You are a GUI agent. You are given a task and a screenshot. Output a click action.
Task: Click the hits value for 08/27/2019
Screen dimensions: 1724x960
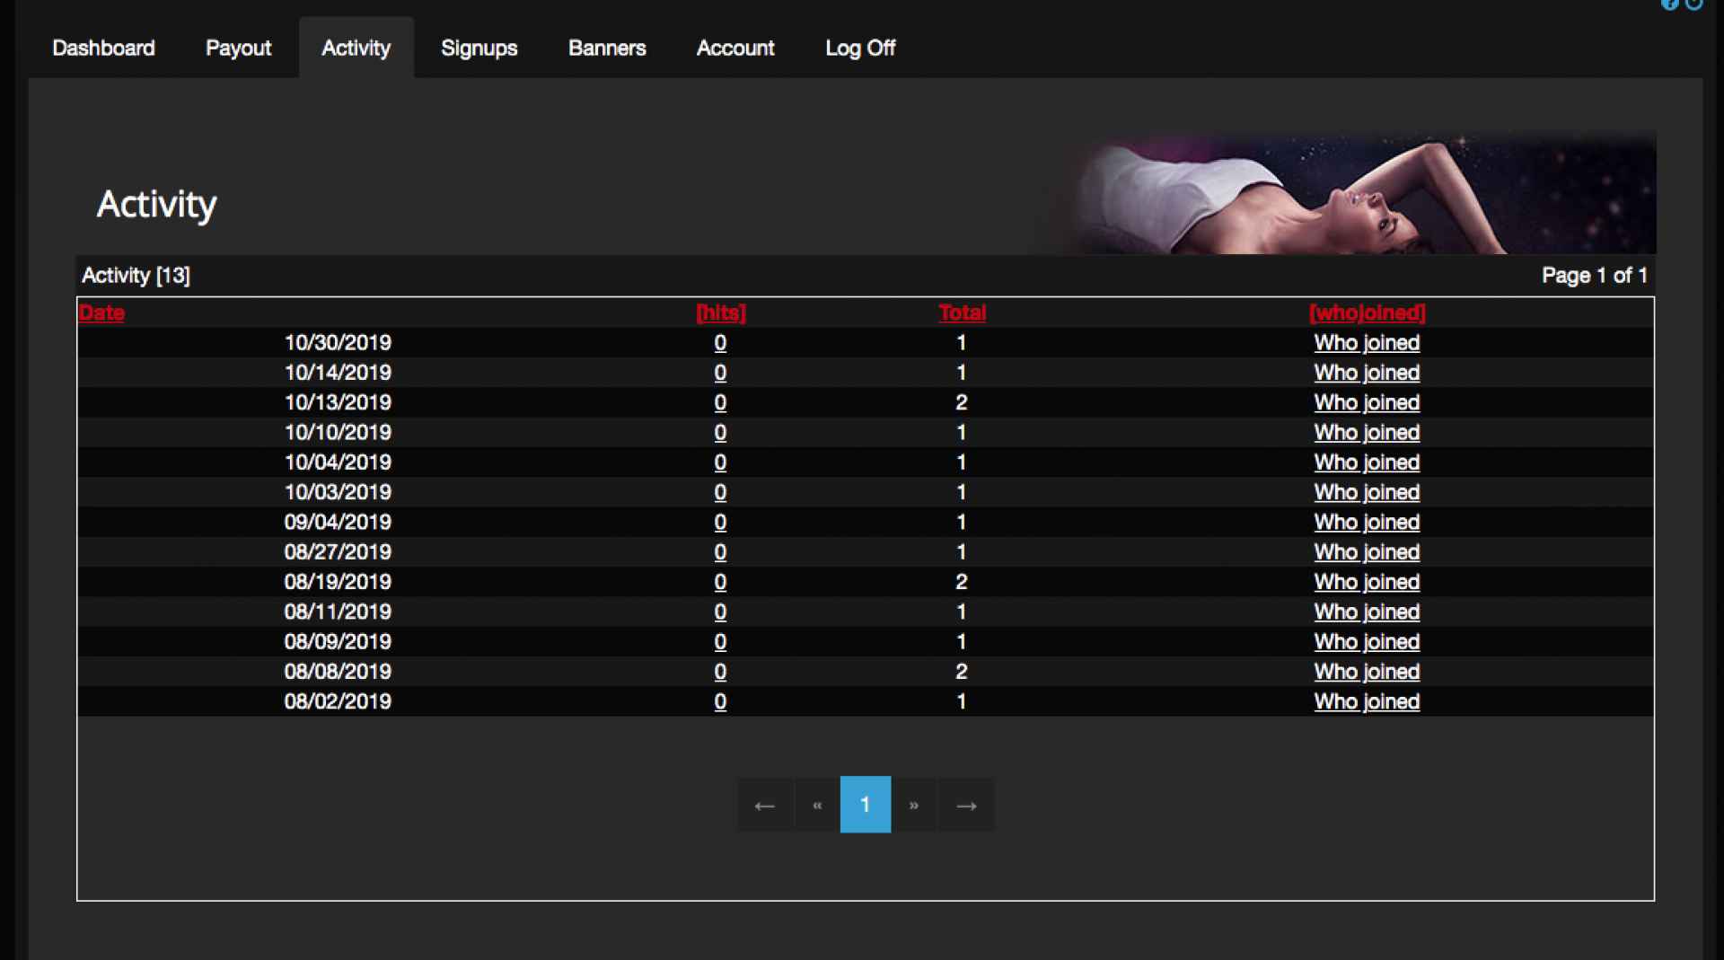pyautogui.click(x=720, y=551)
